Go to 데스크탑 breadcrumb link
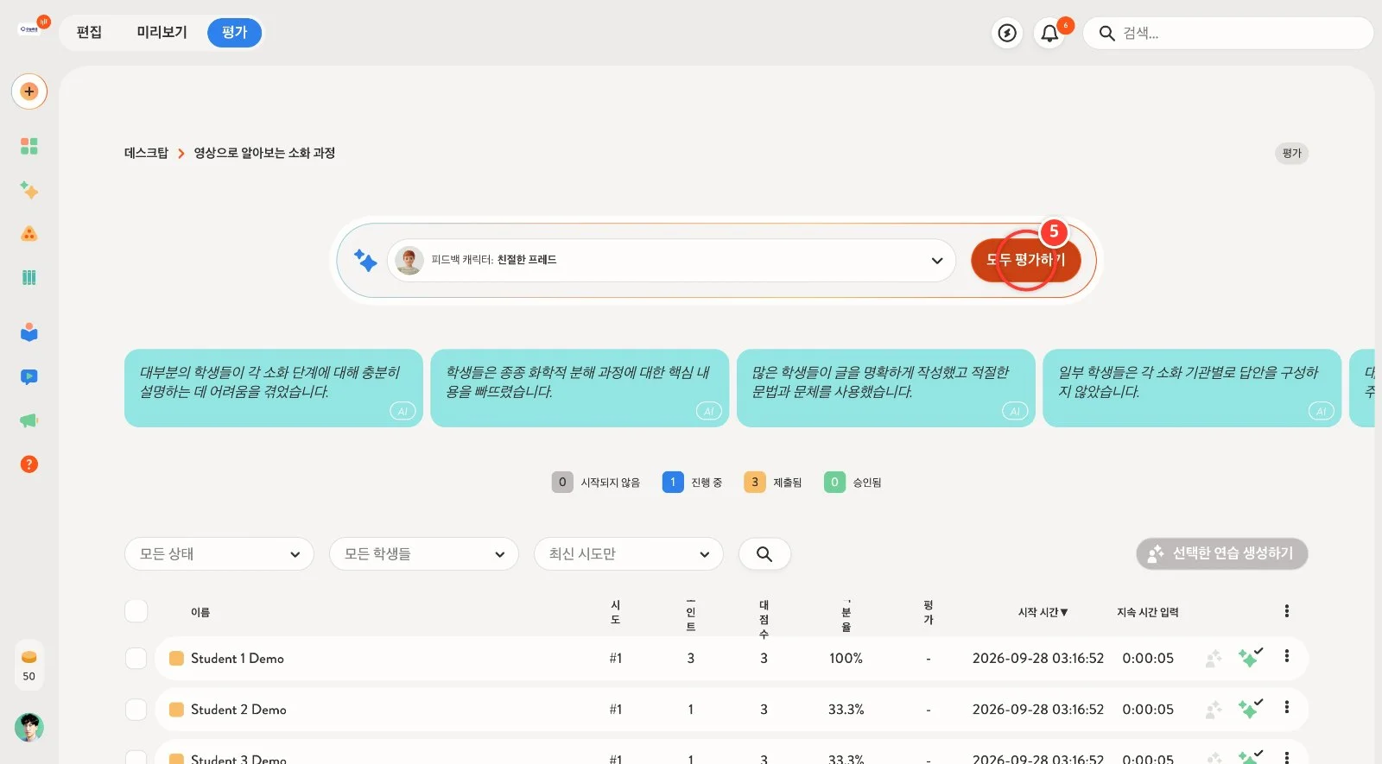This screenshot has height=764, width=1382. 146,153
